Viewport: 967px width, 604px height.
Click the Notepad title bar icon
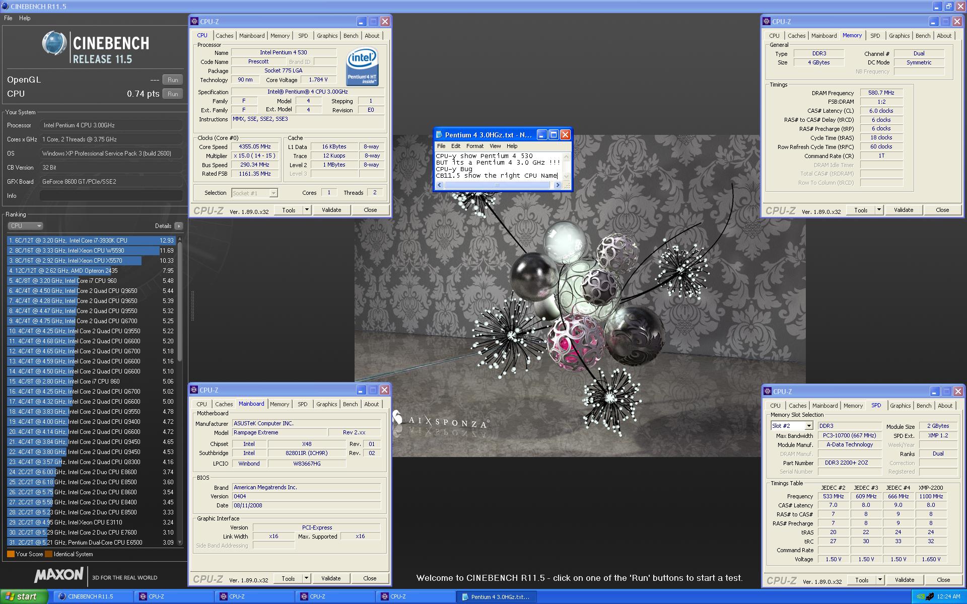point(439,135)
